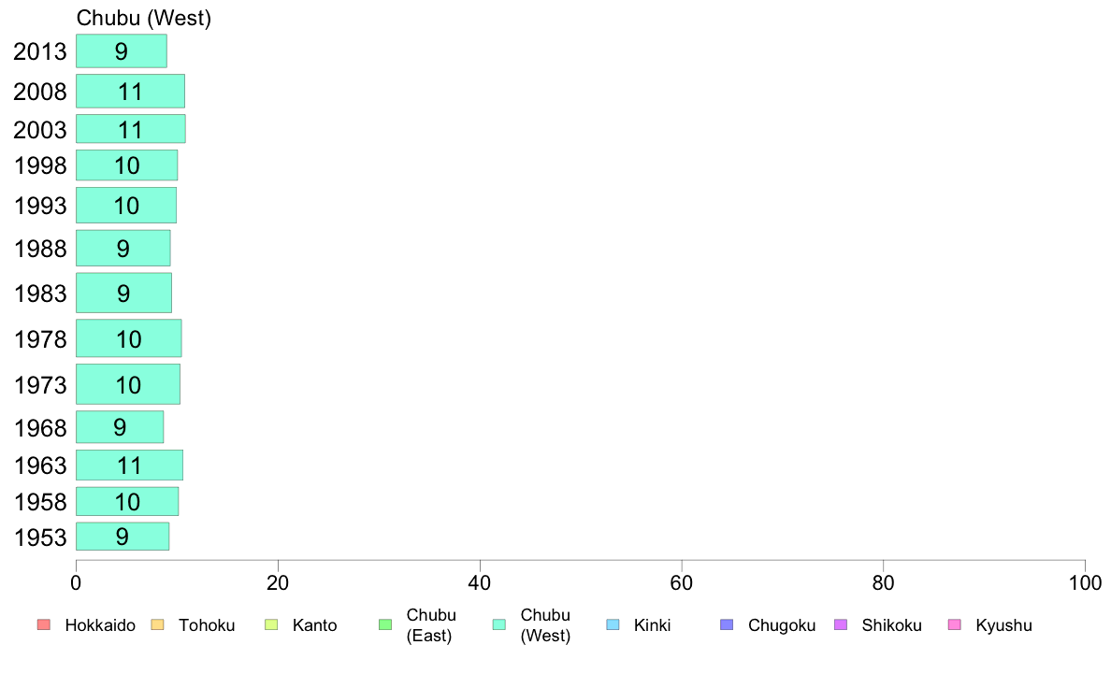Select the 2003 bar in the chart
The height and width of the screenshot is (688, 1111).
pos(130,129)
